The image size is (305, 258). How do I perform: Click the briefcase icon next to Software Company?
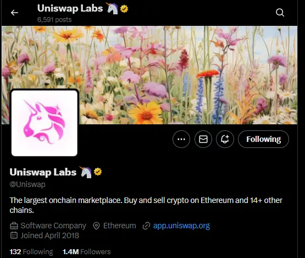click(x=14, y=226)
